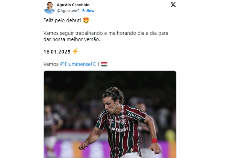Click the @Aguscano9 handle text
The height and width of the screenshot is (158, 233).
pyautogui.click(x=68, y=11)
